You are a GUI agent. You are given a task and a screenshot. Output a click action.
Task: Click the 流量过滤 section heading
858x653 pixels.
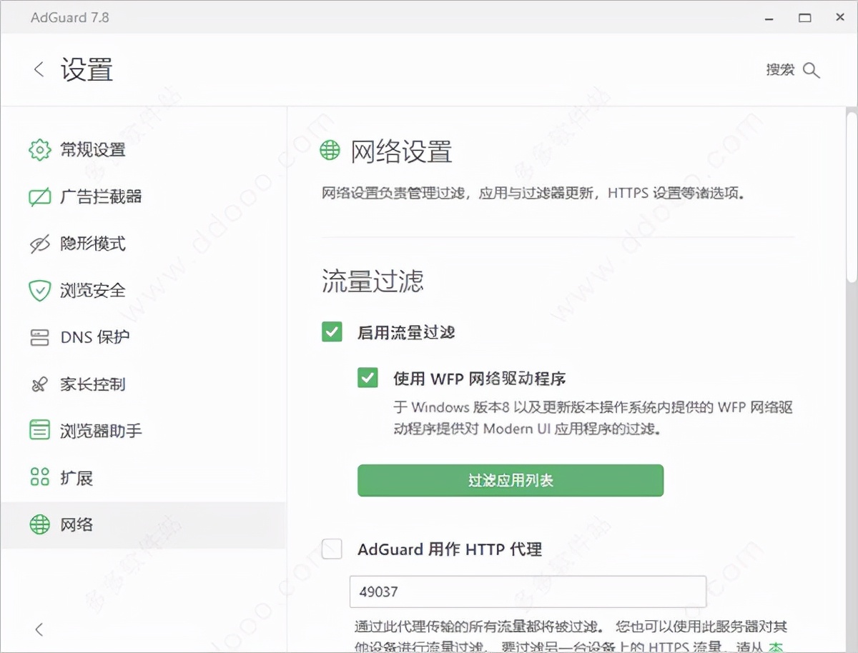(x=373, y=280)
